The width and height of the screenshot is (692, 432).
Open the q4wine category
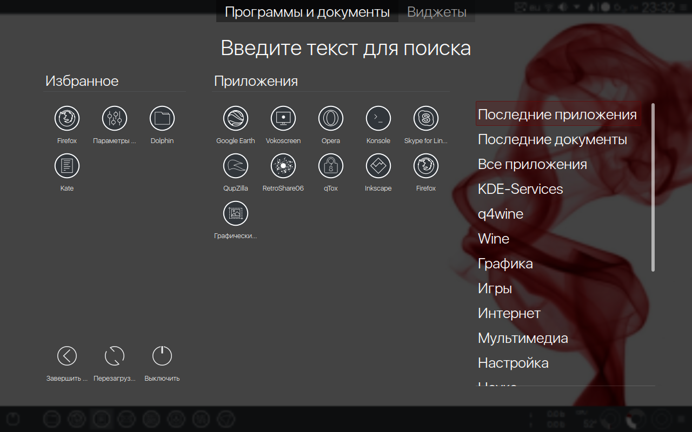[501, 214]
